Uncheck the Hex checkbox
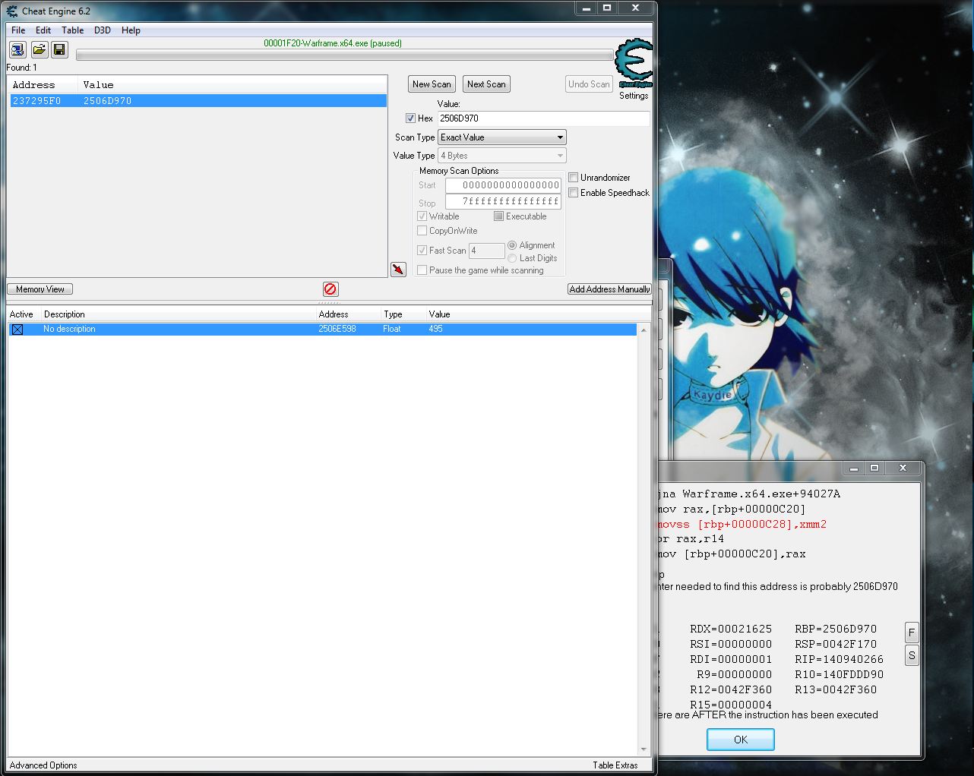 411,118
